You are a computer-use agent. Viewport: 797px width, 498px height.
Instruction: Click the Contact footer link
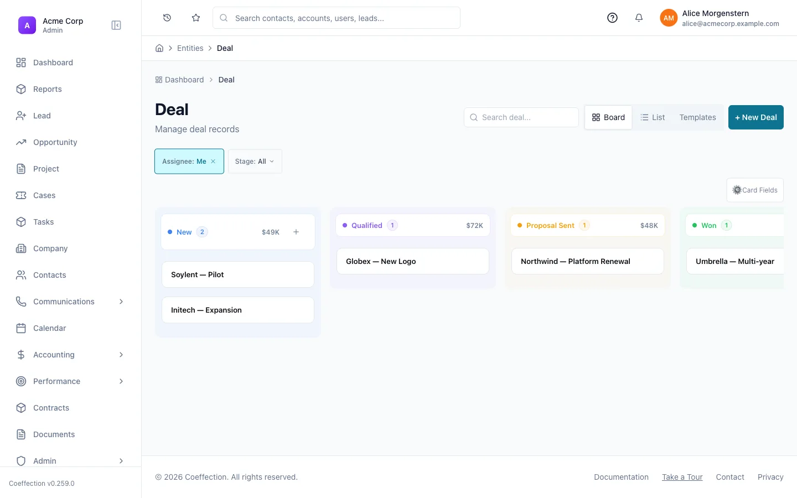[x=730, y=477]
